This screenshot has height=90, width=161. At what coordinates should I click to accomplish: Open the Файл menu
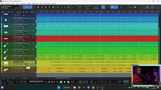(2, 3)
